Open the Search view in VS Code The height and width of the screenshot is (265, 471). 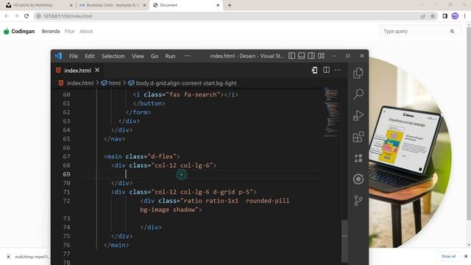(358, 94)
